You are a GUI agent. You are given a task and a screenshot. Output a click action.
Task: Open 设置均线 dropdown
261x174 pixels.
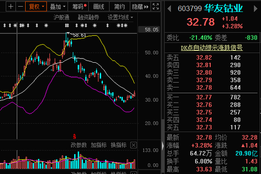click(121, 17)
